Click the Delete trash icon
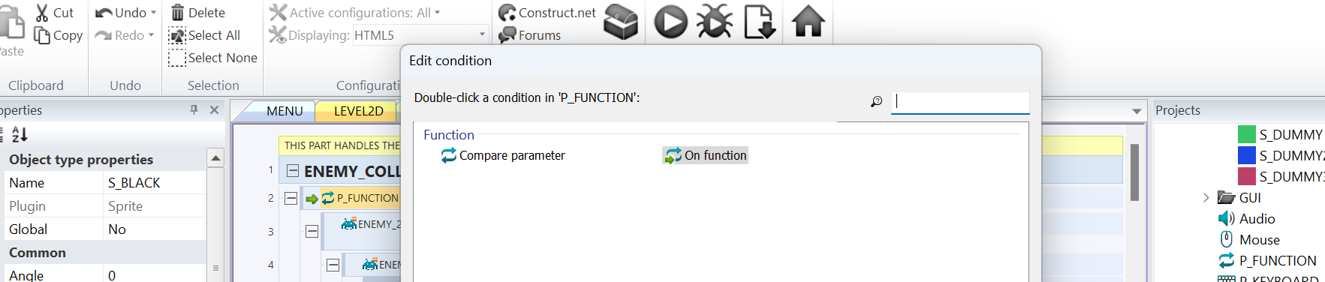 click(x=177, y=12)
